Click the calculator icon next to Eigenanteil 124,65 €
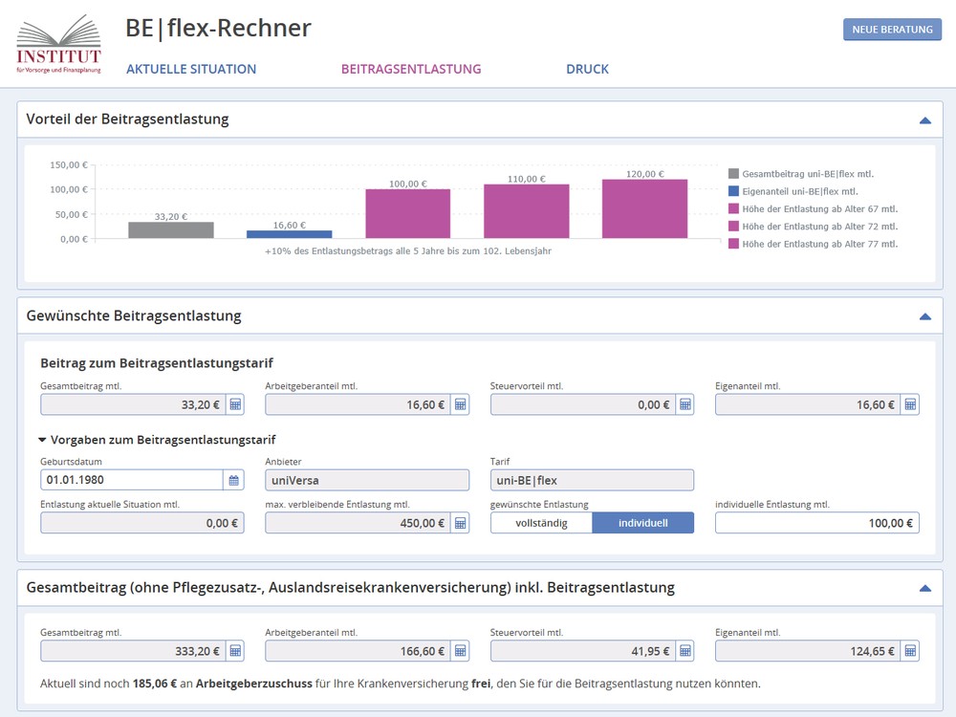This screenshot has height=717, width=956. pyautogui.click(x=910, y=650)
